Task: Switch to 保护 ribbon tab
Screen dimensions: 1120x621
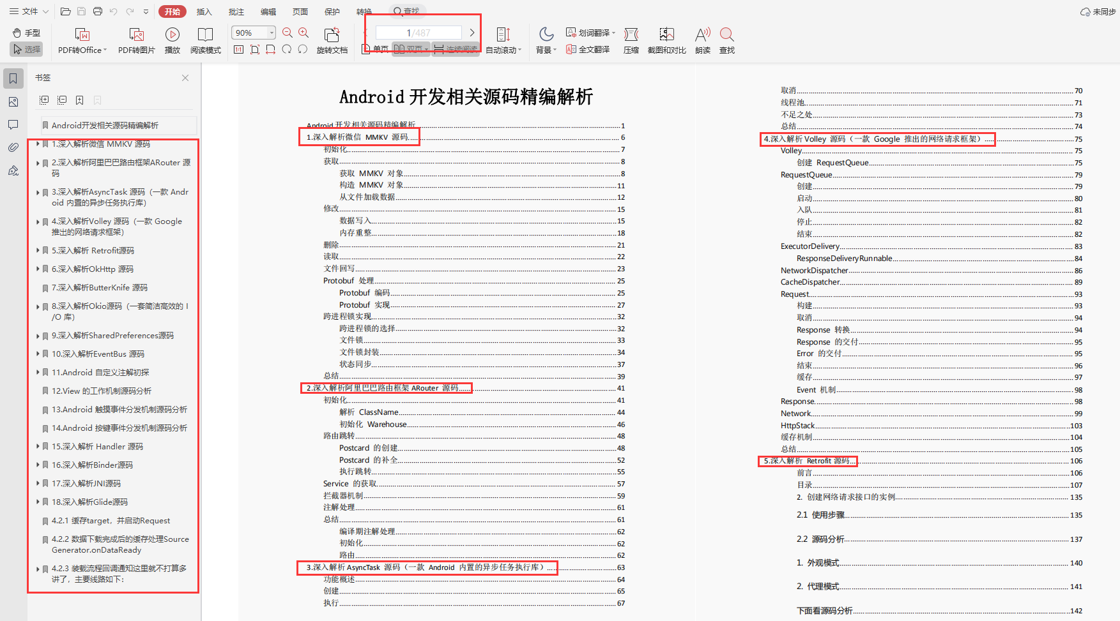Action: [332, 11]
